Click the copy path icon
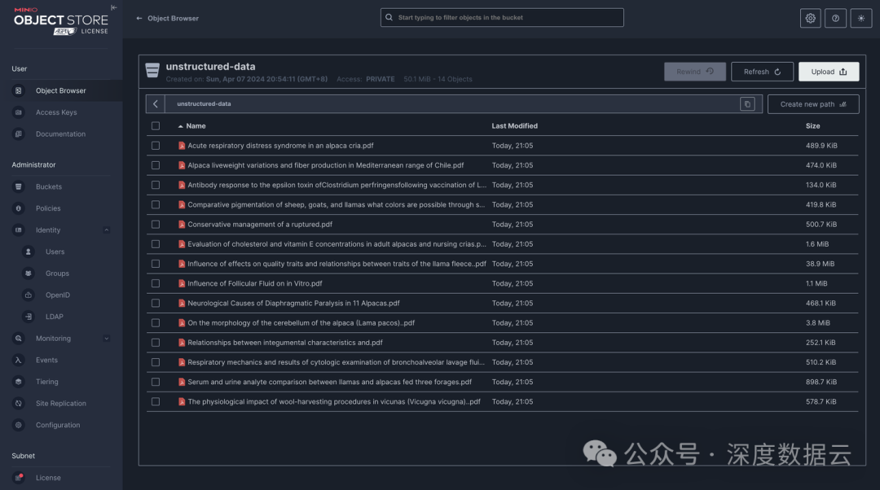The height and width of the screenshot is (490, 880). pos(747,104)
